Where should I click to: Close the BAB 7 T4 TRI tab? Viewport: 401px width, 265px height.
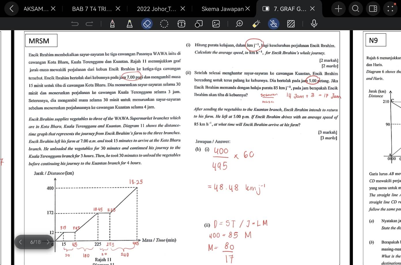pyautogui.click(x=118, y=9)
